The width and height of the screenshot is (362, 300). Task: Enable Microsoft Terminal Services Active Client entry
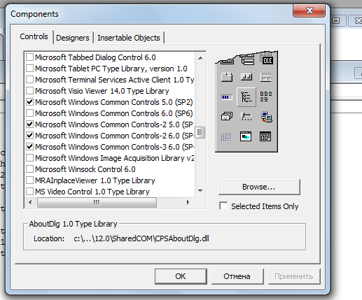coord(29,80)
